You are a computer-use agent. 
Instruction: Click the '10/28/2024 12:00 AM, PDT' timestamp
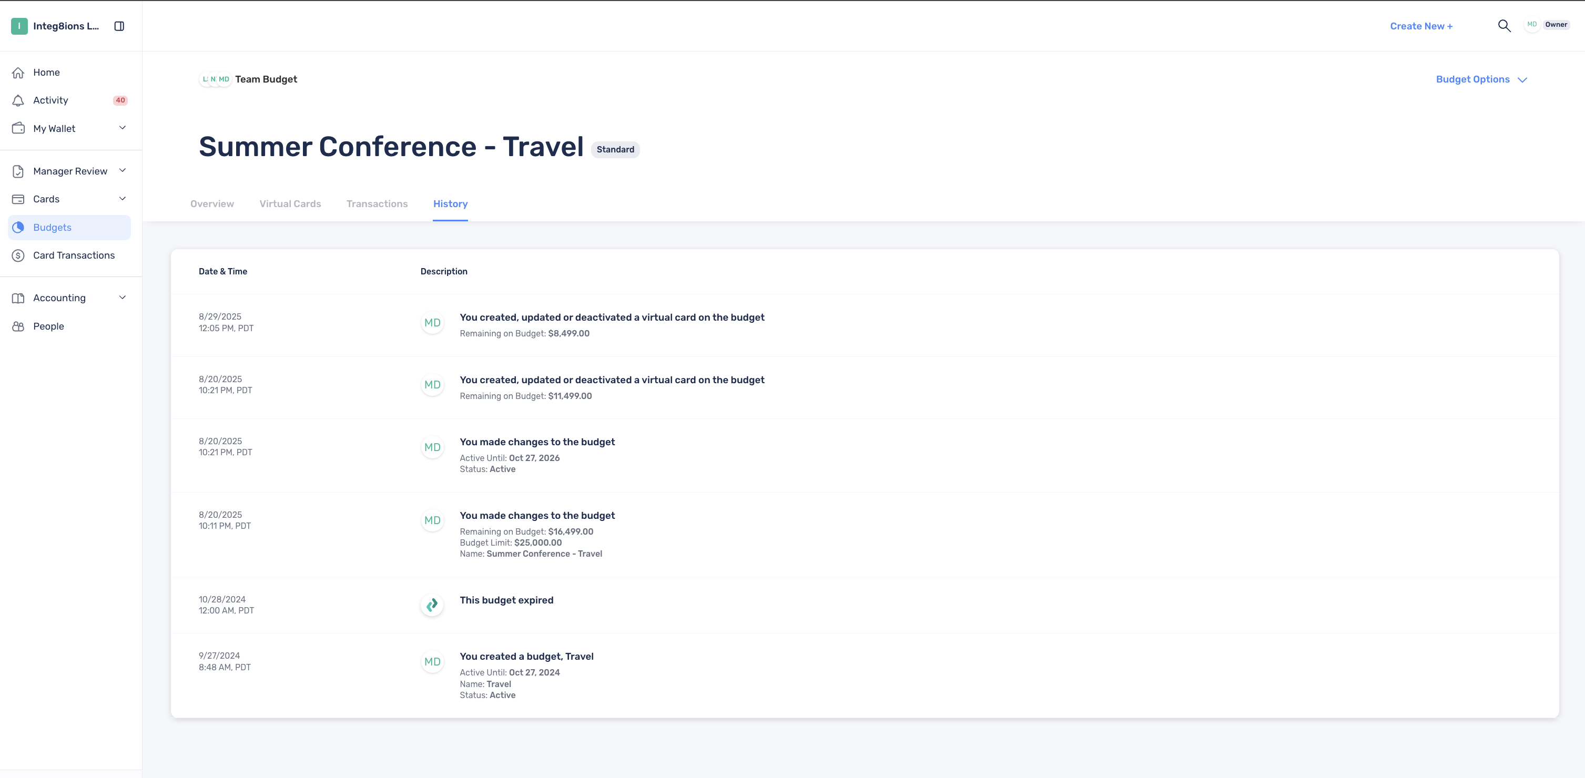227,605
